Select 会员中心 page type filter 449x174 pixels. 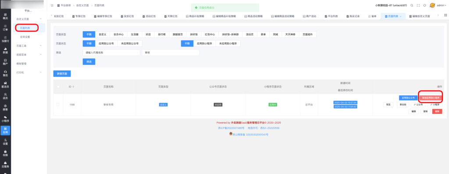tap(118, 34)
